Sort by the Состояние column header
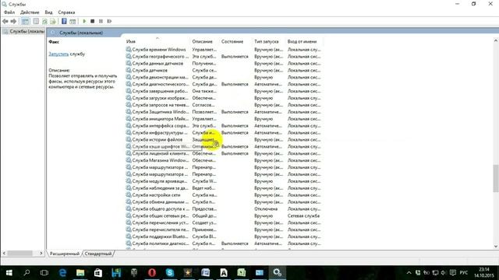 click(232, 41)
